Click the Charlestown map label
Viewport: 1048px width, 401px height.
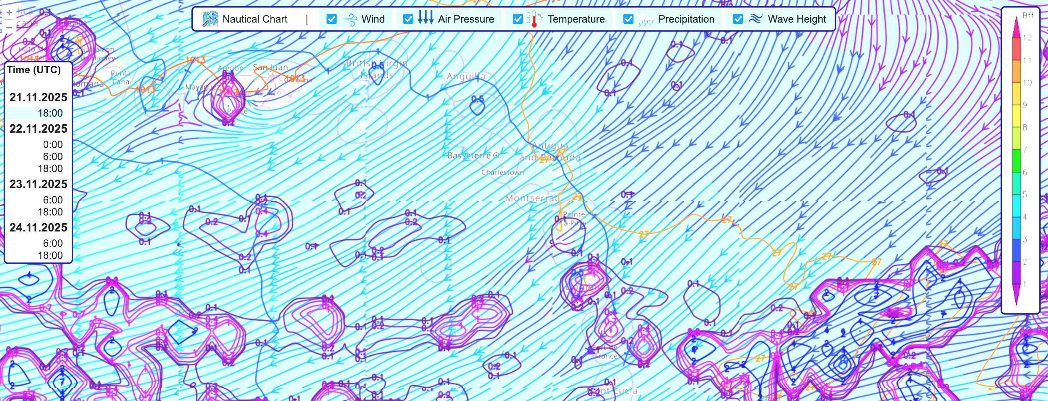coord(503,172)
